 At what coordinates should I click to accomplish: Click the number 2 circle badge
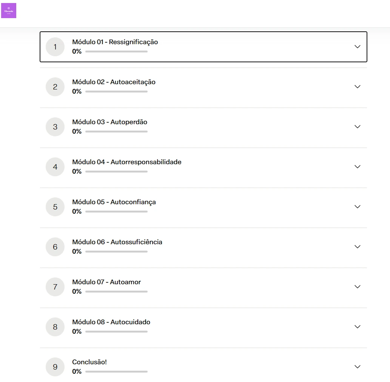pyautogui.click(x=55, y=87)
